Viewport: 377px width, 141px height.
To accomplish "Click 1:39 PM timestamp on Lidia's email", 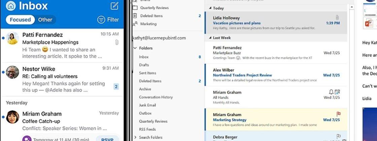I will coord(333,23).
